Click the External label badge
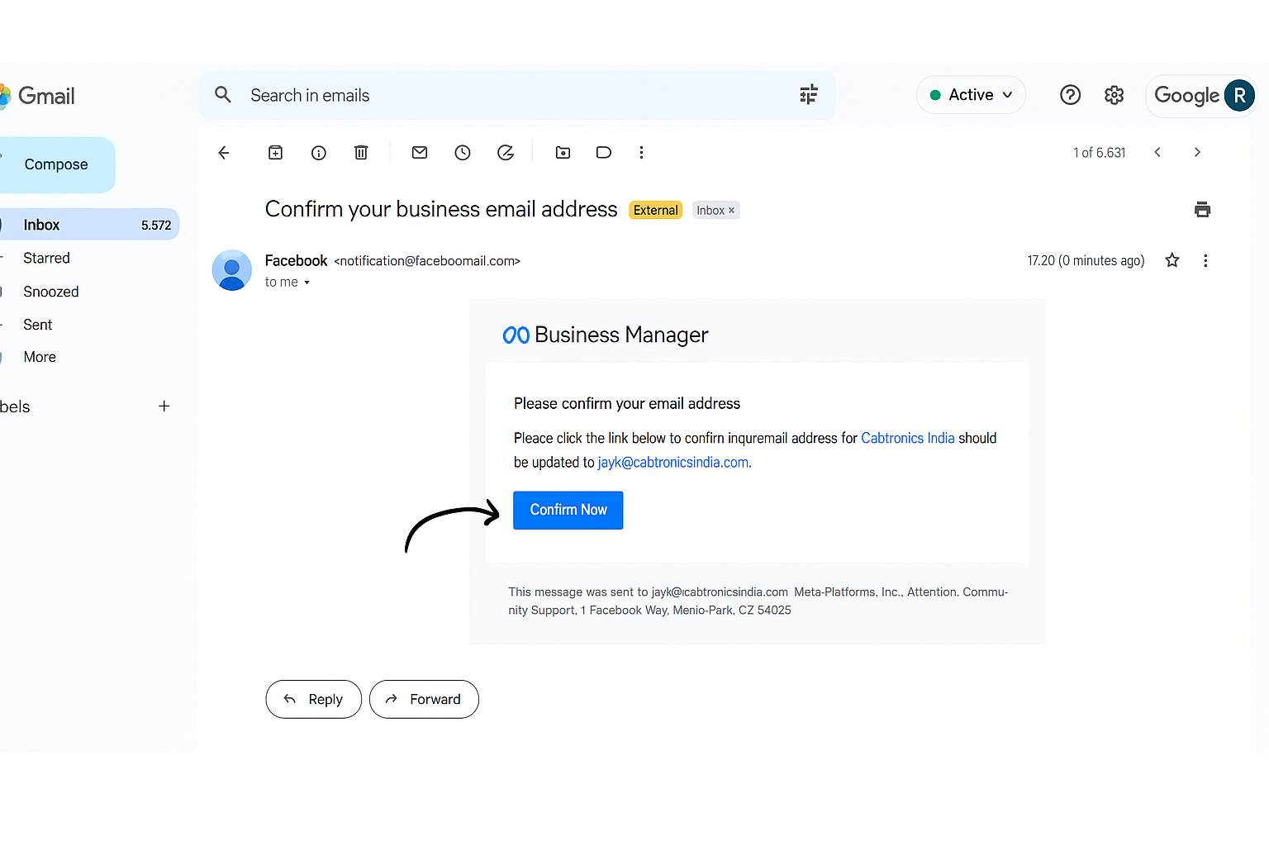The width and height of the screenshot is (1269, 846). coord(656,211)
